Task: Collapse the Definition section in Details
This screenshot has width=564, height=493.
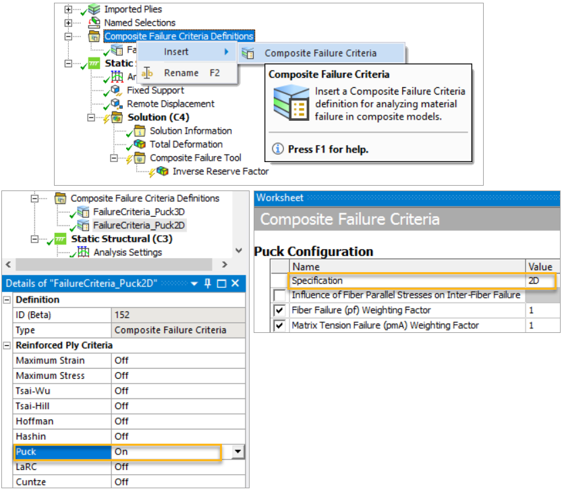Action: 7,300
